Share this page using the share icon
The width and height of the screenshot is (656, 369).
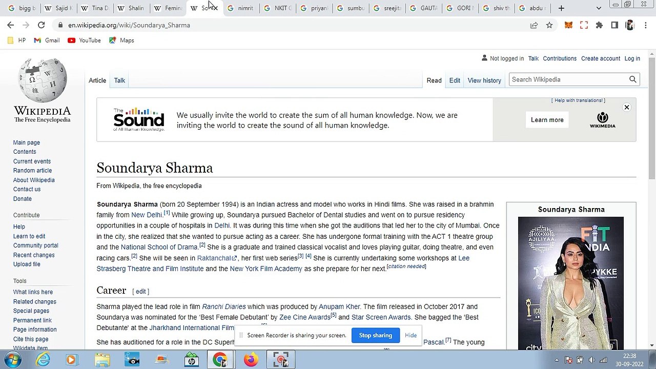(x=534, y=25)
